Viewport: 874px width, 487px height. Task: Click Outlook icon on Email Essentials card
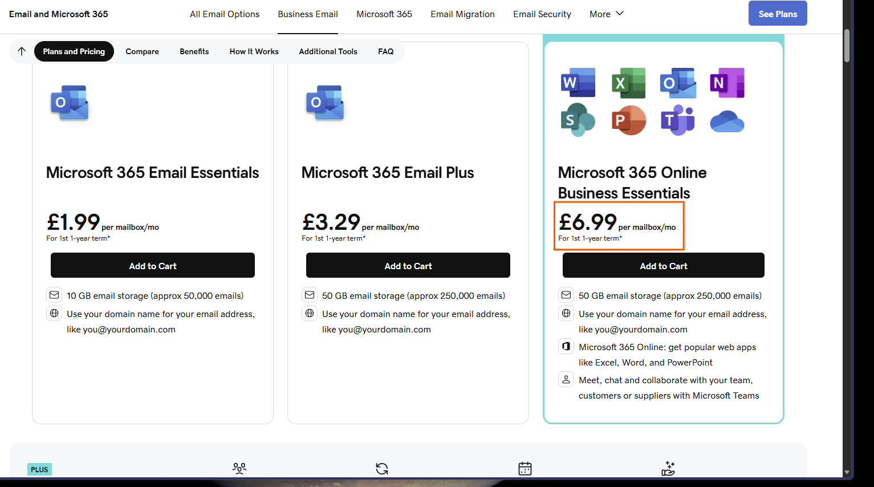pyautogui.click(x=70, y=103)
